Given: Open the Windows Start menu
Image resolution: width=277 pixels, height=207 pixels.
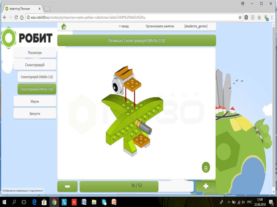Looking at the screenshot, I should [x=4, y=202].
